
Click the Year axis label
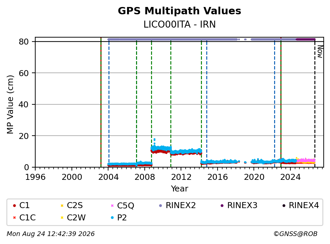179,188
